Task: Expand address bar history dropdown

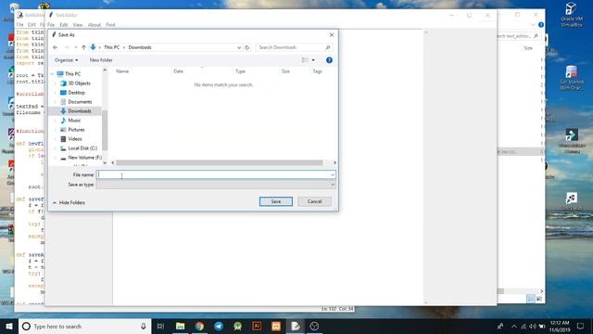Action: coord(239,47)
